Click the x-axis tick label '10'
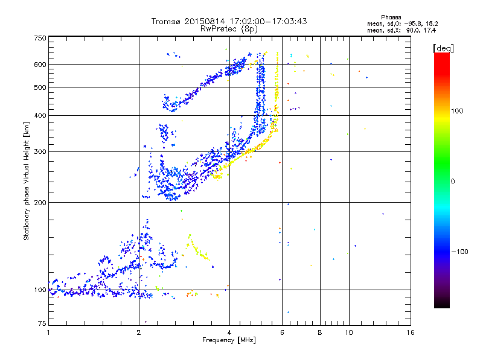Image resolution: width=483 pixels, height=362 pixels. 349,332
